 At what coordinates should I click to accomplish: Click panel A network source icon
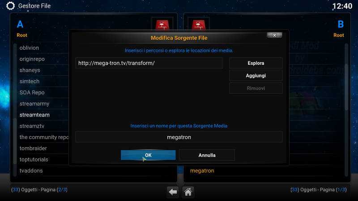point(162,25)
